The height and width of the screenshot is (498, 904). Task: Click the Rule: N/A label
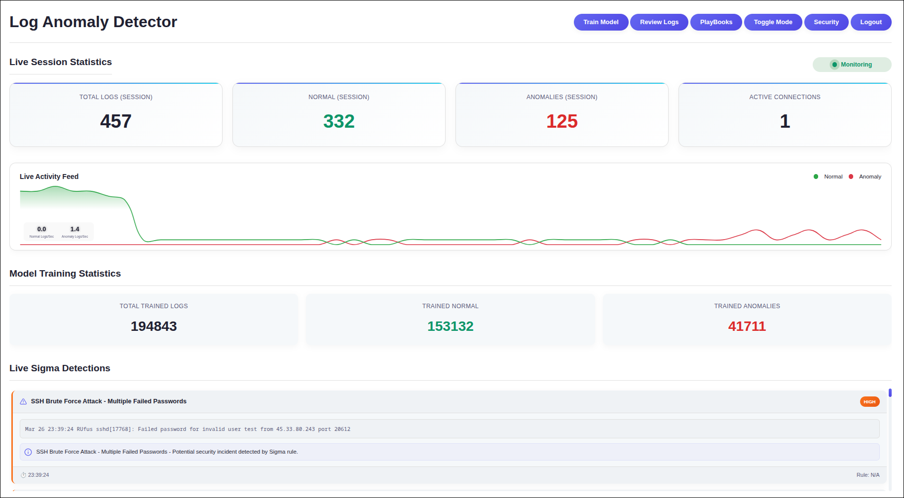[x=867, y=475]
